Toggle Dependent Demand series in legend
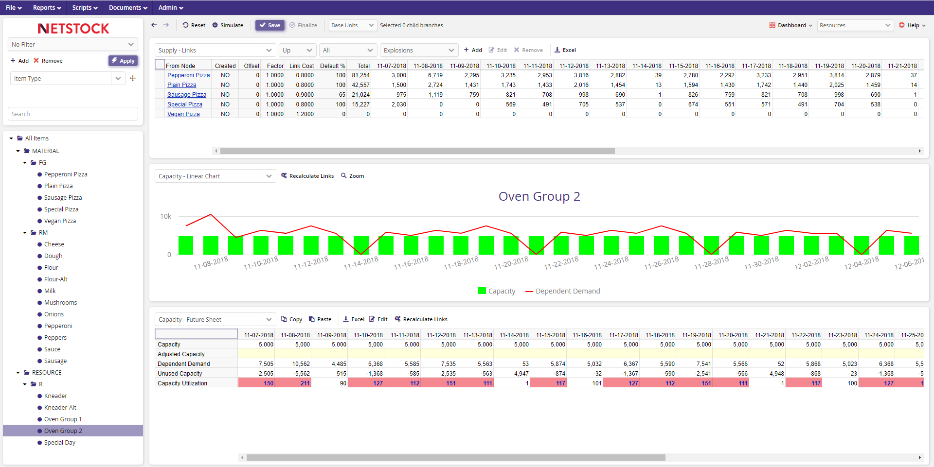 (x=563, y=291)
